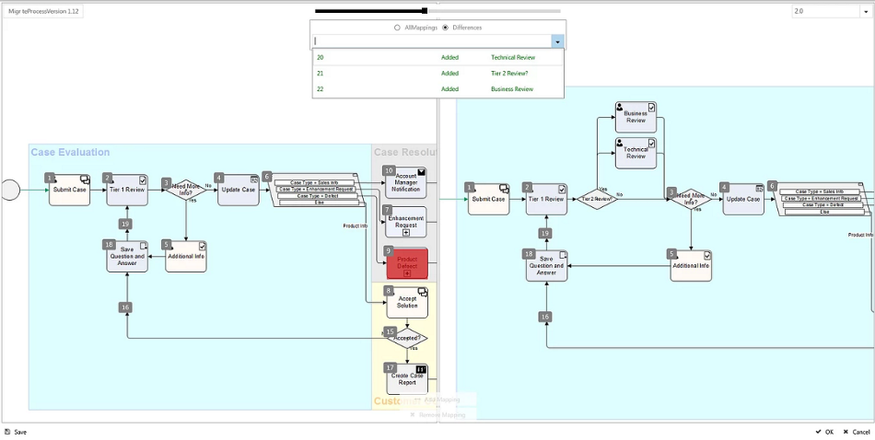Viewport: 875px width, 440px height.
Task: Click badge 7 on Enhancement Request
Action: pyautogui.click(x=389, y=210)
